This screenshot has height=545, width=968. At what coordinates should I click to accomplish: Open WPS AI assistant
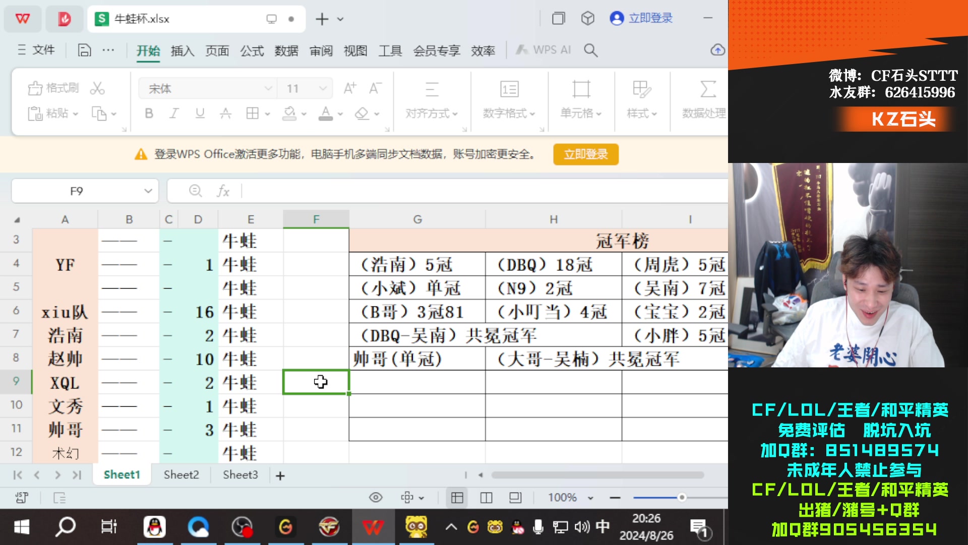[543, 50]
